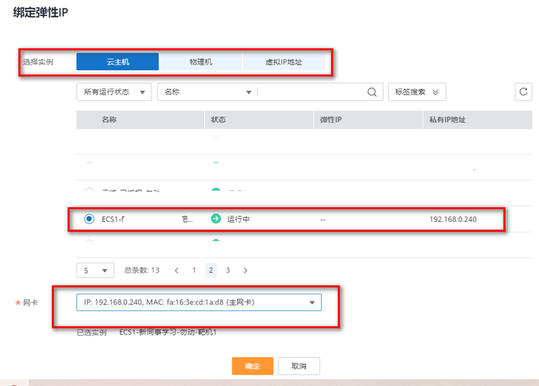Select the ECS1 instance radio button
539x386 pixels.
point(89,219)
